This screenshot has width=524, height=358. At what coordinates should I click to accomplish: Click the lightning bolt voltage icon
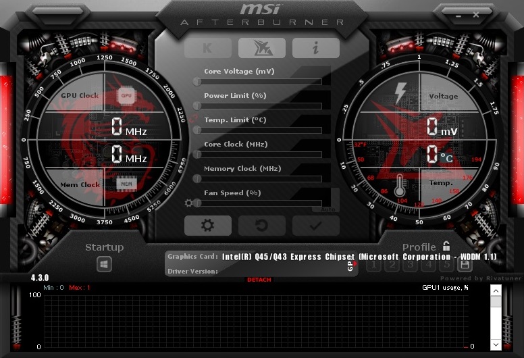400,93
